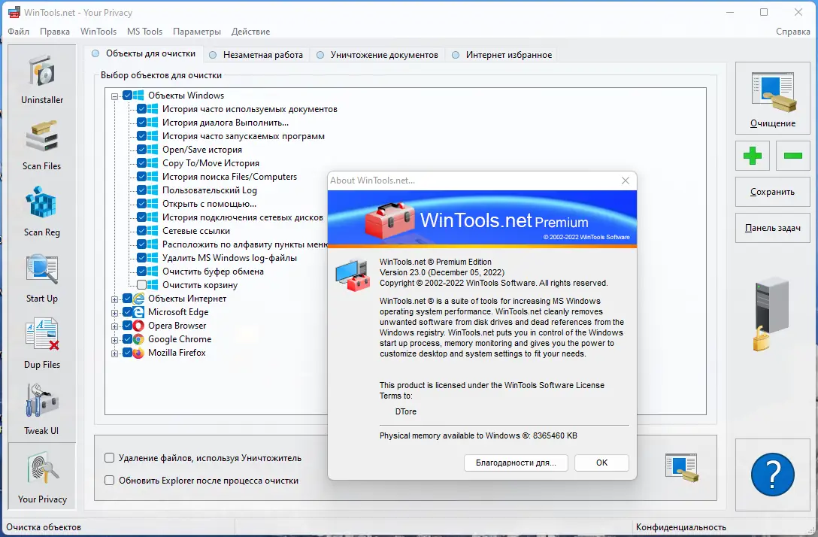The height and width of the screenshot is (537, 818).
Task: Open the Scan Reg registry scanner
Action: click(41, 211)
